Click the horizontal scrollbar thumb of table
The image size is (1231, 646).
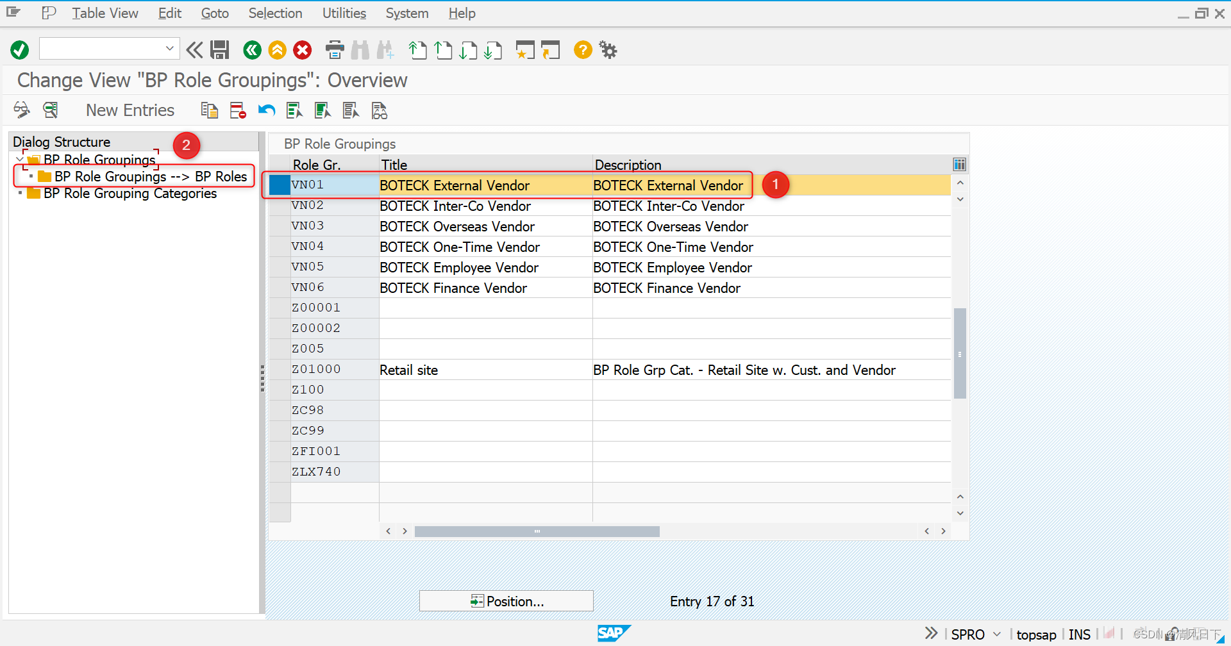pyautogui.click(x=537, y=531)
